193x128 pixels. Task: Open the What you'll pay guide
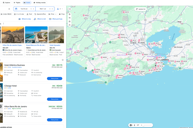point(56,19)
